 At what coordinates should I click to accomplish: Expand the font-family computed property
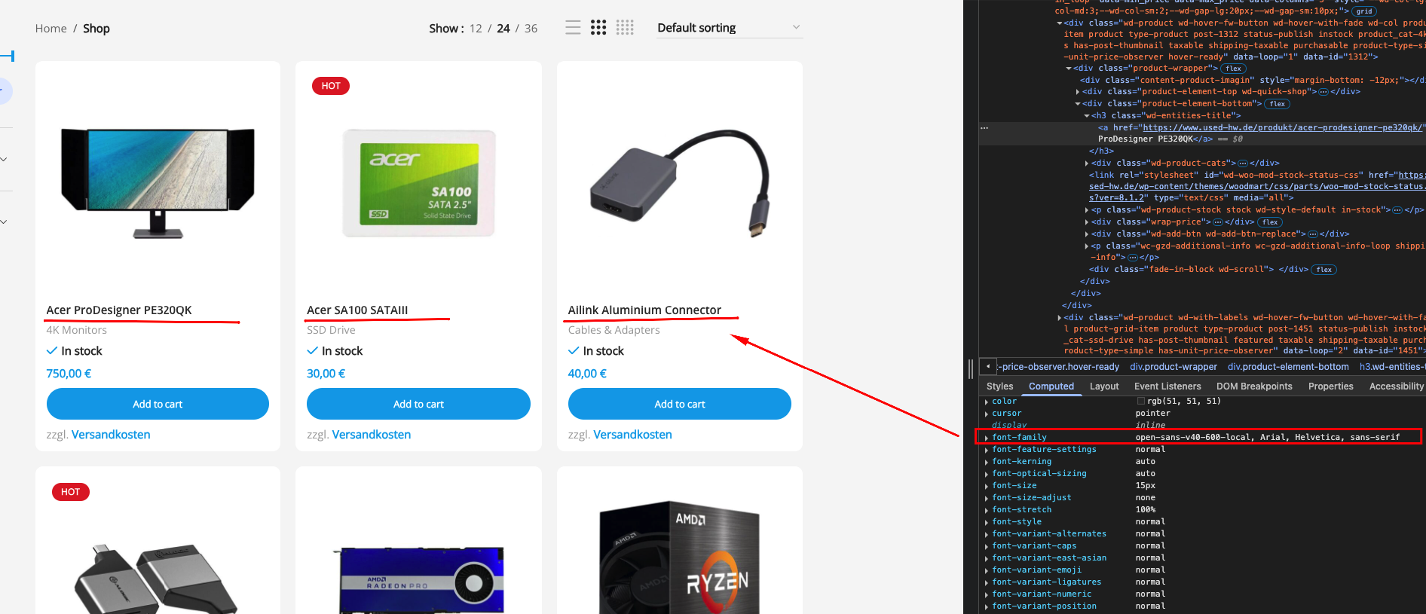(986, 438)
